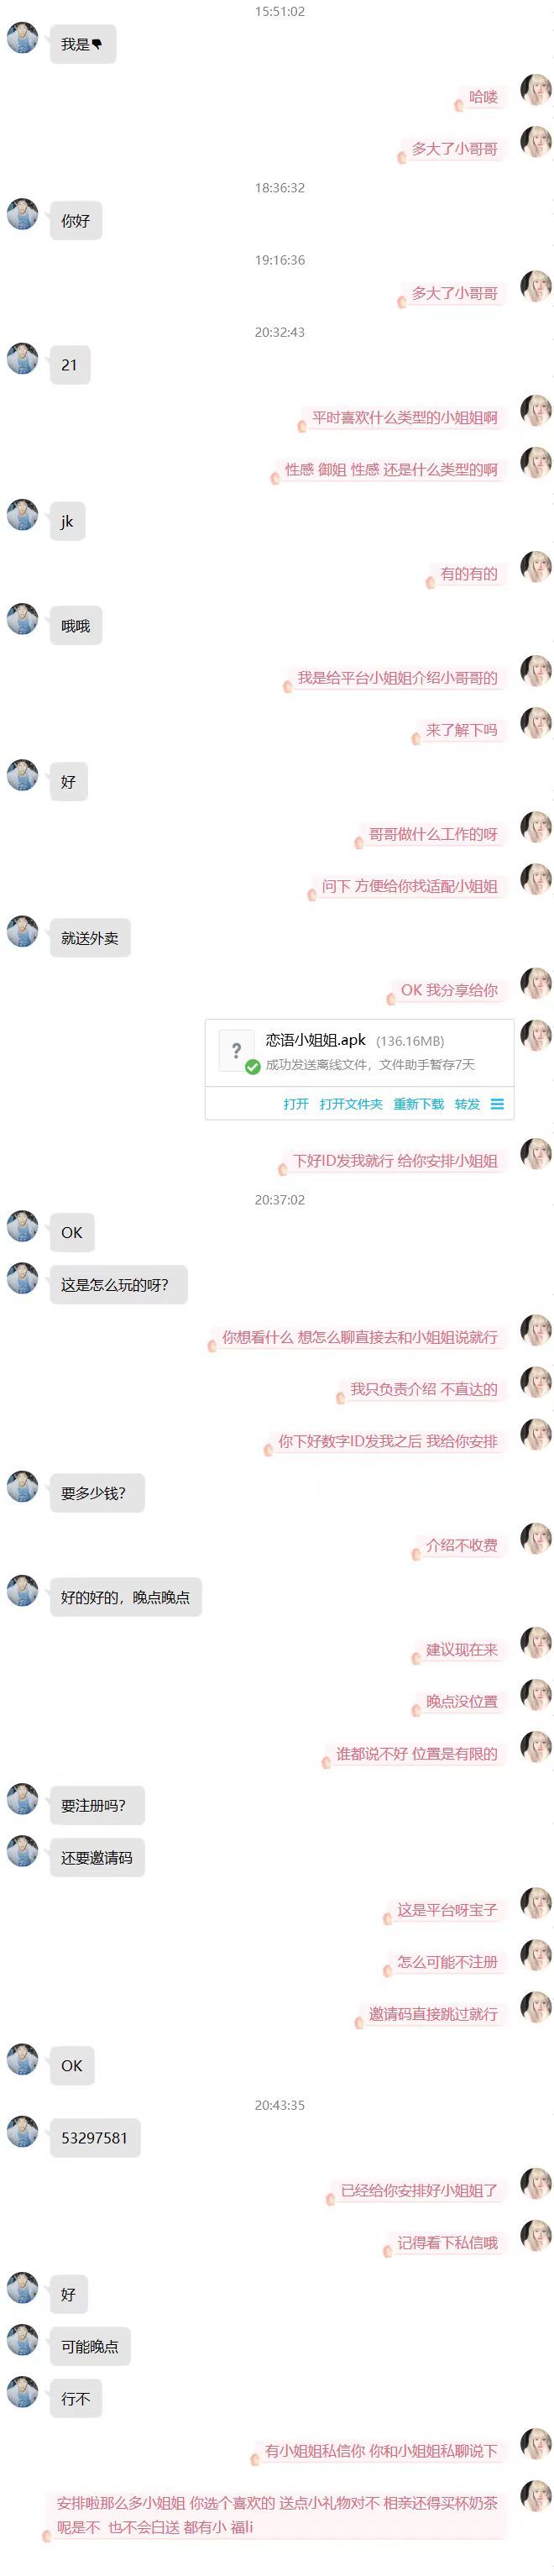554x2576 pixels.
Task: Click the avatar beside 晚点没位置 message
Action: [x=536, y=1695]
